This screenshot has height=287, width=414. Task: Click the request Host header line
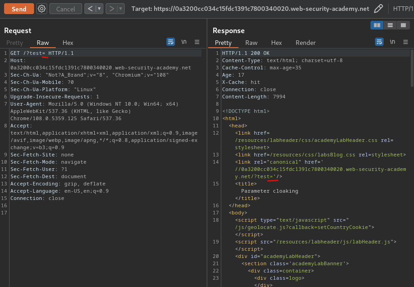click(x=101, y=64)
